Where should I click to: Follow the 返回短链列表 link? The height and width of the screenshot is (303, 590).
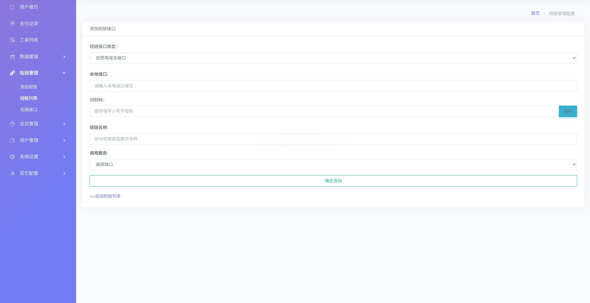pos(105,196)
